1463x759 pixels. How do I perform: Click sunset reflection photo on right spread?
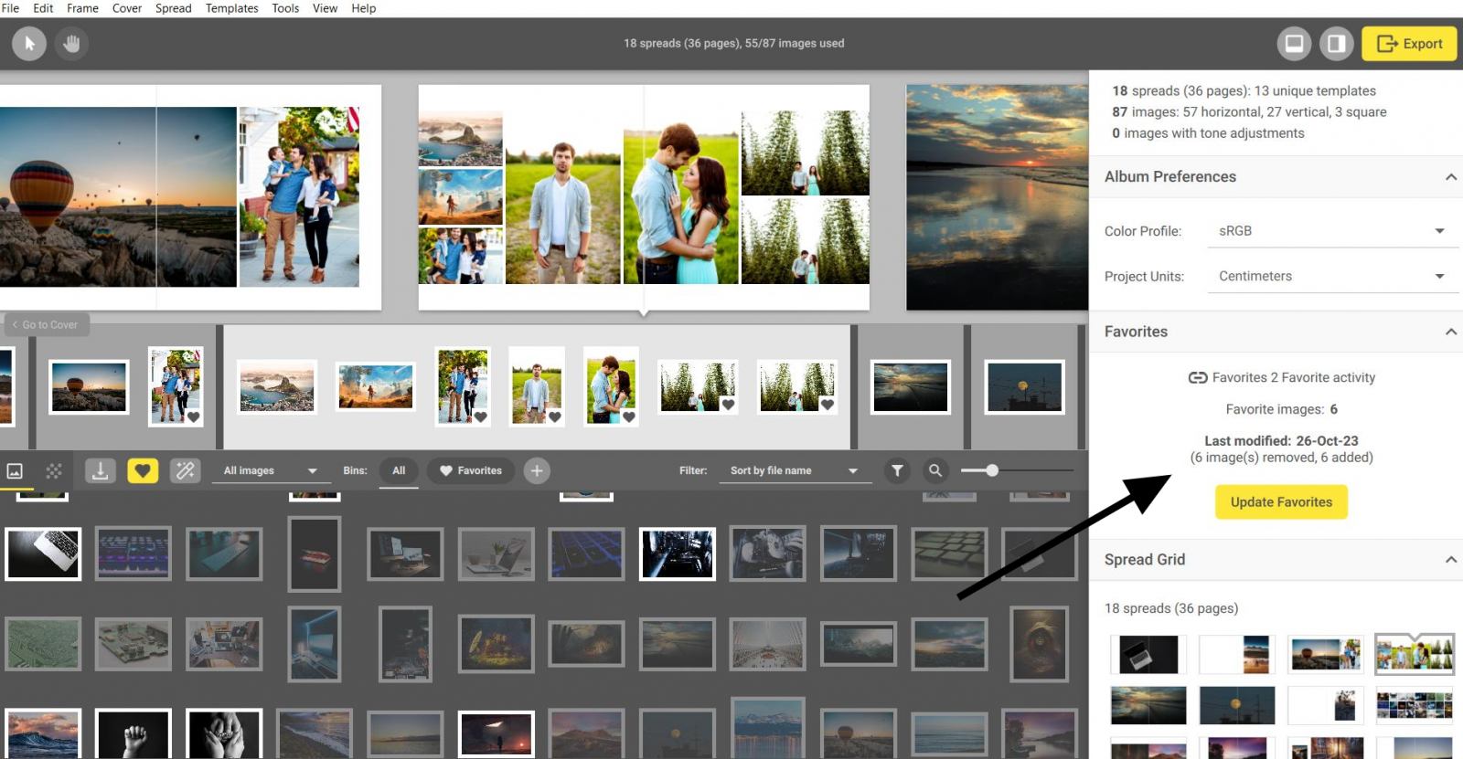tap(998, 197)
